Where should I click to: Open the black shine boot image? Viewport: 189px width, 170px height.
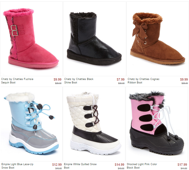[95, 39]
